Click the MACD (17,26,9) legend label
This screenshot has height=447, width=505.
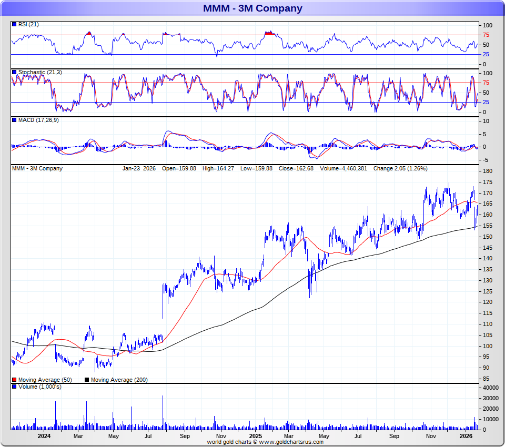38,120
